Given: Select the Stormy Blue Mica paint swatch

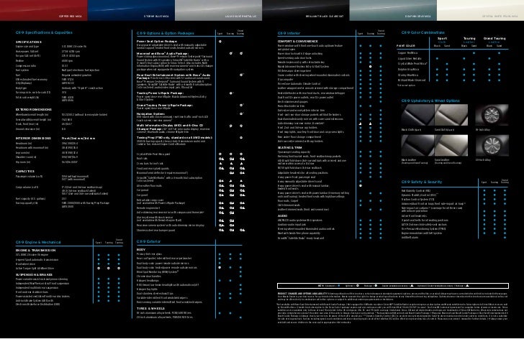Looking at the screenshot, I should [x=131, y=10].
